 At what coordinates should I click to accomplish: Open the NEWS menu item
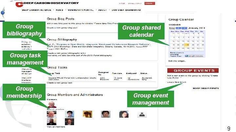[59, 10]
